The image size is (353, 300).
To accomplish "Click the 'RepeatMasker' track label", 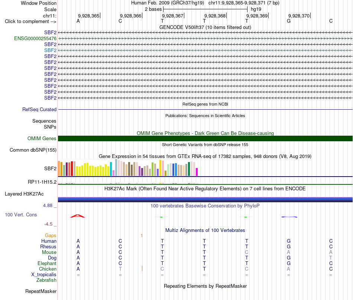I will 41,291.
